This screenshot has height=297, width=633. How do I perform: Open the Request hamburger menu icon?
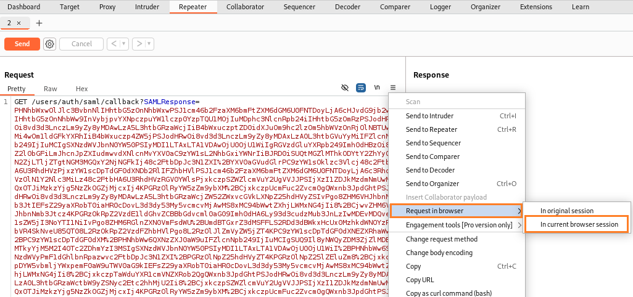click(393, 87)
